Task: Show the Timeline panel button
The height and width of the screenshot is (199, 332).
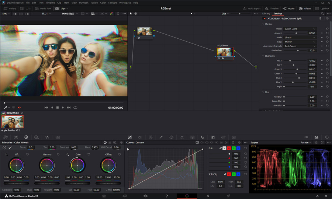Action: 272,8
